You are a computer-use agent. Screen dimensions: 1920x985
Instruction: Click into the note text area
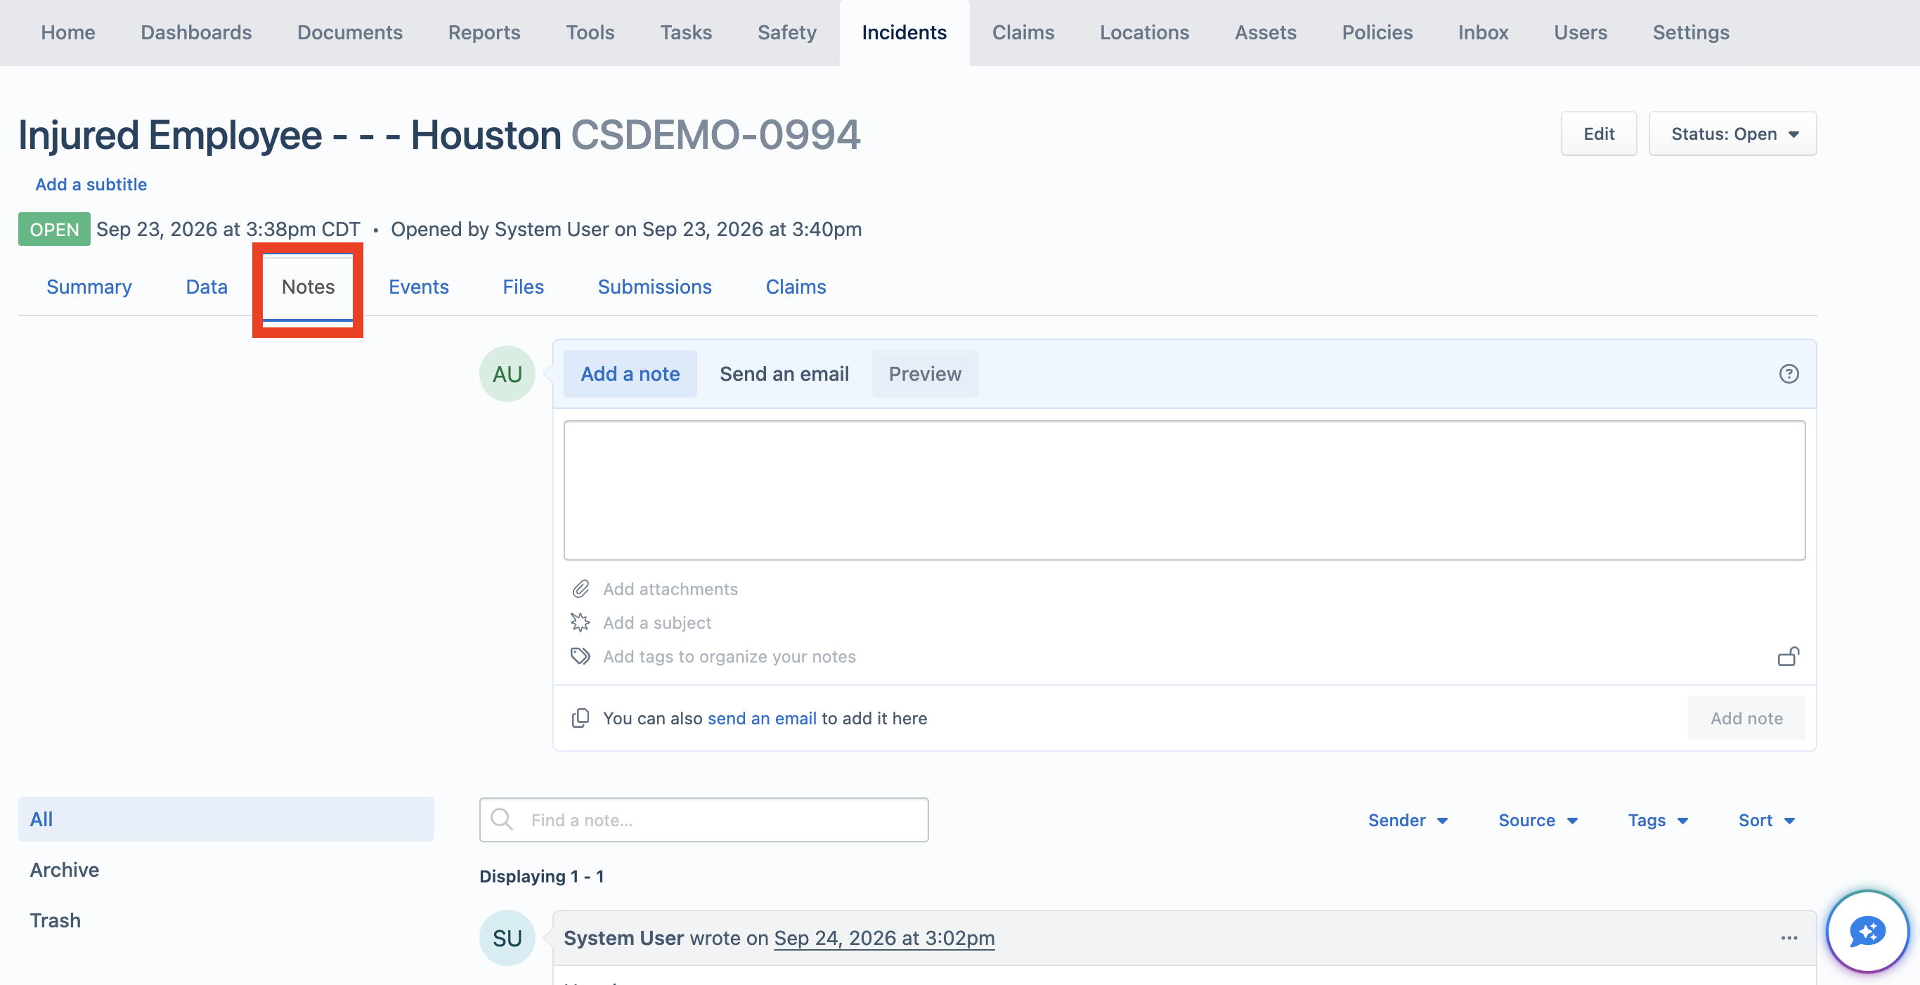click(1184, 490)
